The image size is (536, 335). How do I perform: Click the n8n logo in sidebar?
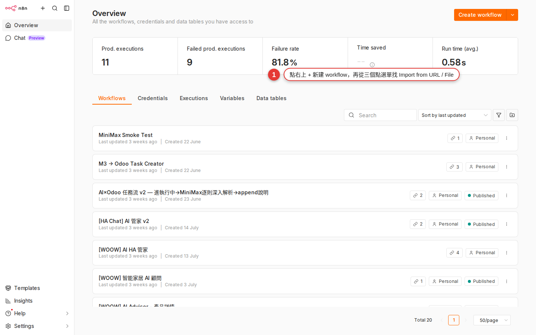[x=16, y=8]
